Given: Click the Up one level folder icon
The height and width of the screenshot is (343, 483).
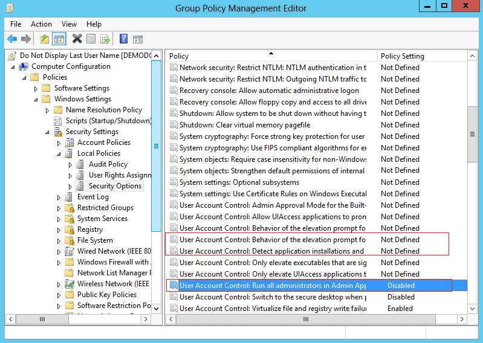Looking at the screenshot, I should (45, 39).
